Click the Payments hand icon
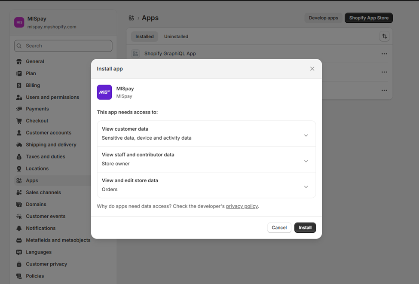This screenshot has width=419, height=284. 19,109
